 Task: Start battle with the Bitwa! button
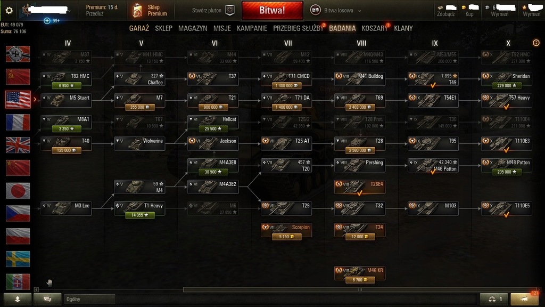[x=272, y=11]
